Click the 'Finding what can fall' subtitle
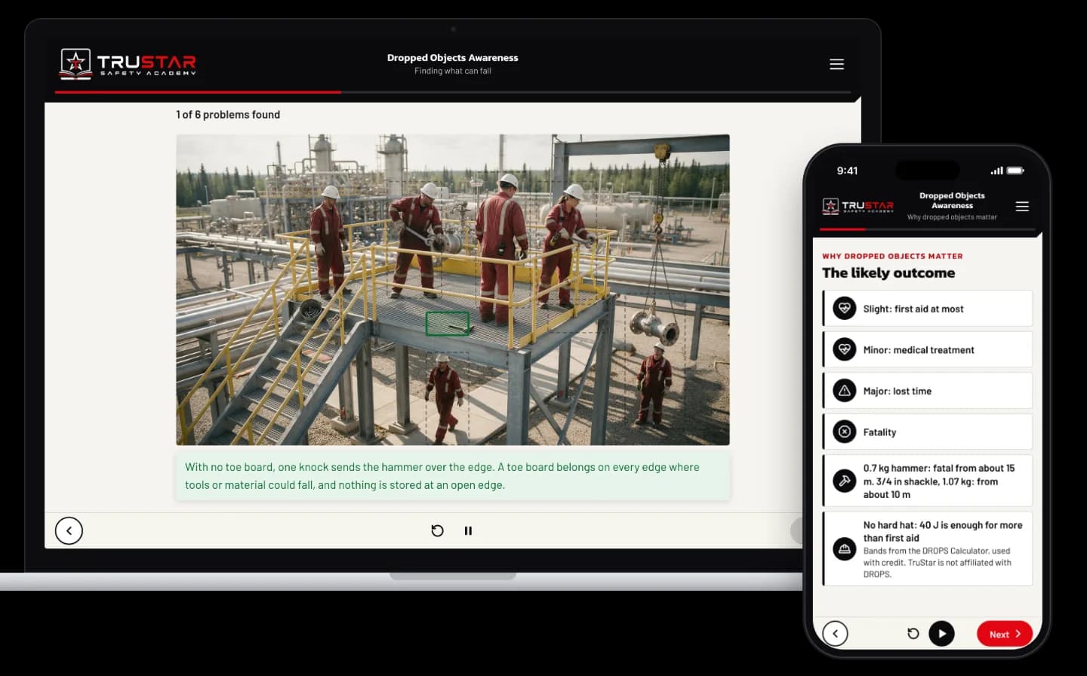 [453, 71]
